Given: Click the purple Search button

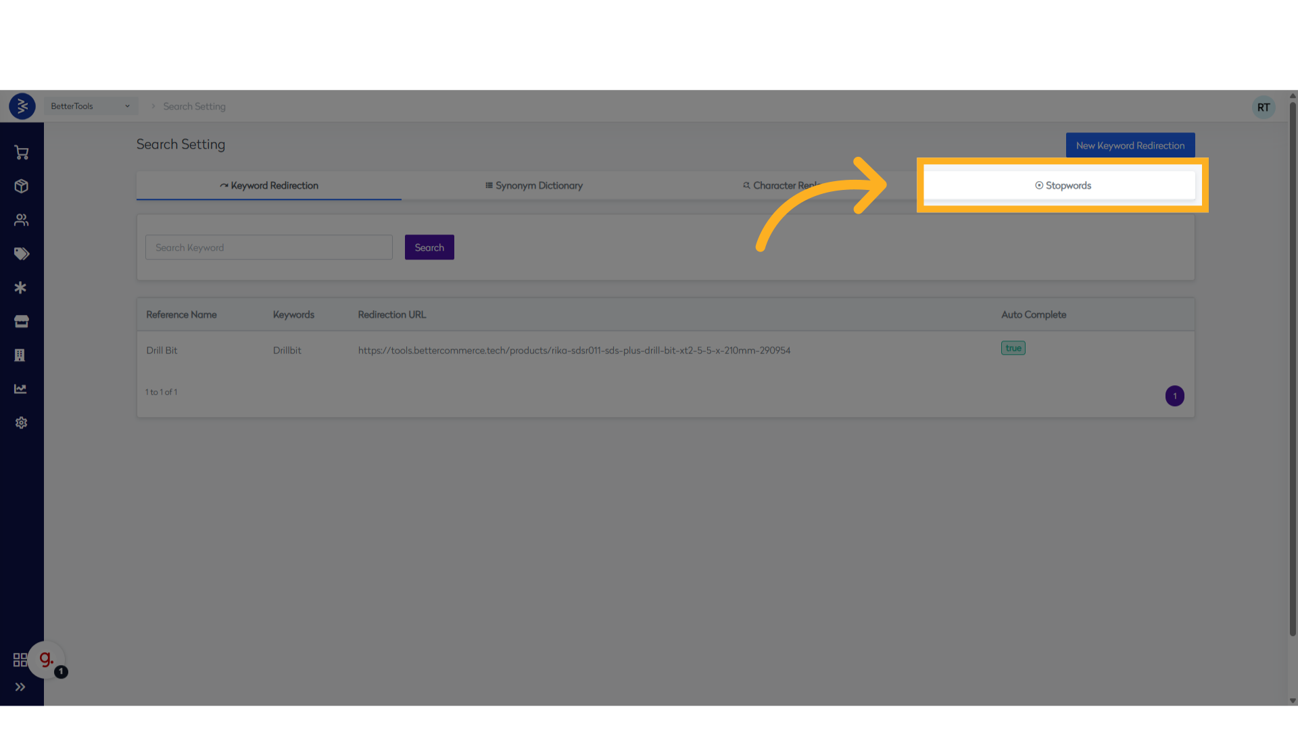Looking at the screenshot, I should pyautogui.click(x=429, y=247).
